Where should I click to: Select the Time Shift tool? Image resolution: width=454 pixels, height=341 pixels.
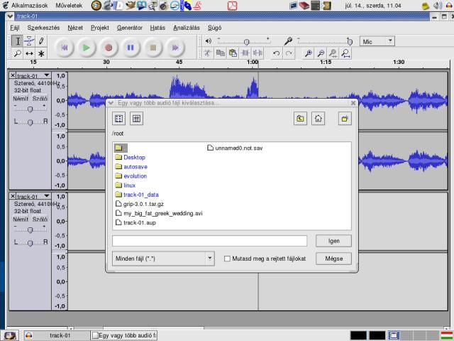(x=29, y=53)
